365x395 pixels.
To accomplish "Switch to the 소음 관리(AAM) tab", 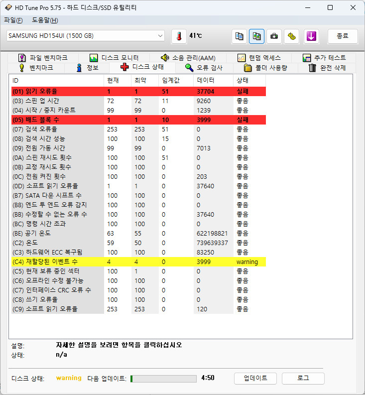I will tap(188, 58).
